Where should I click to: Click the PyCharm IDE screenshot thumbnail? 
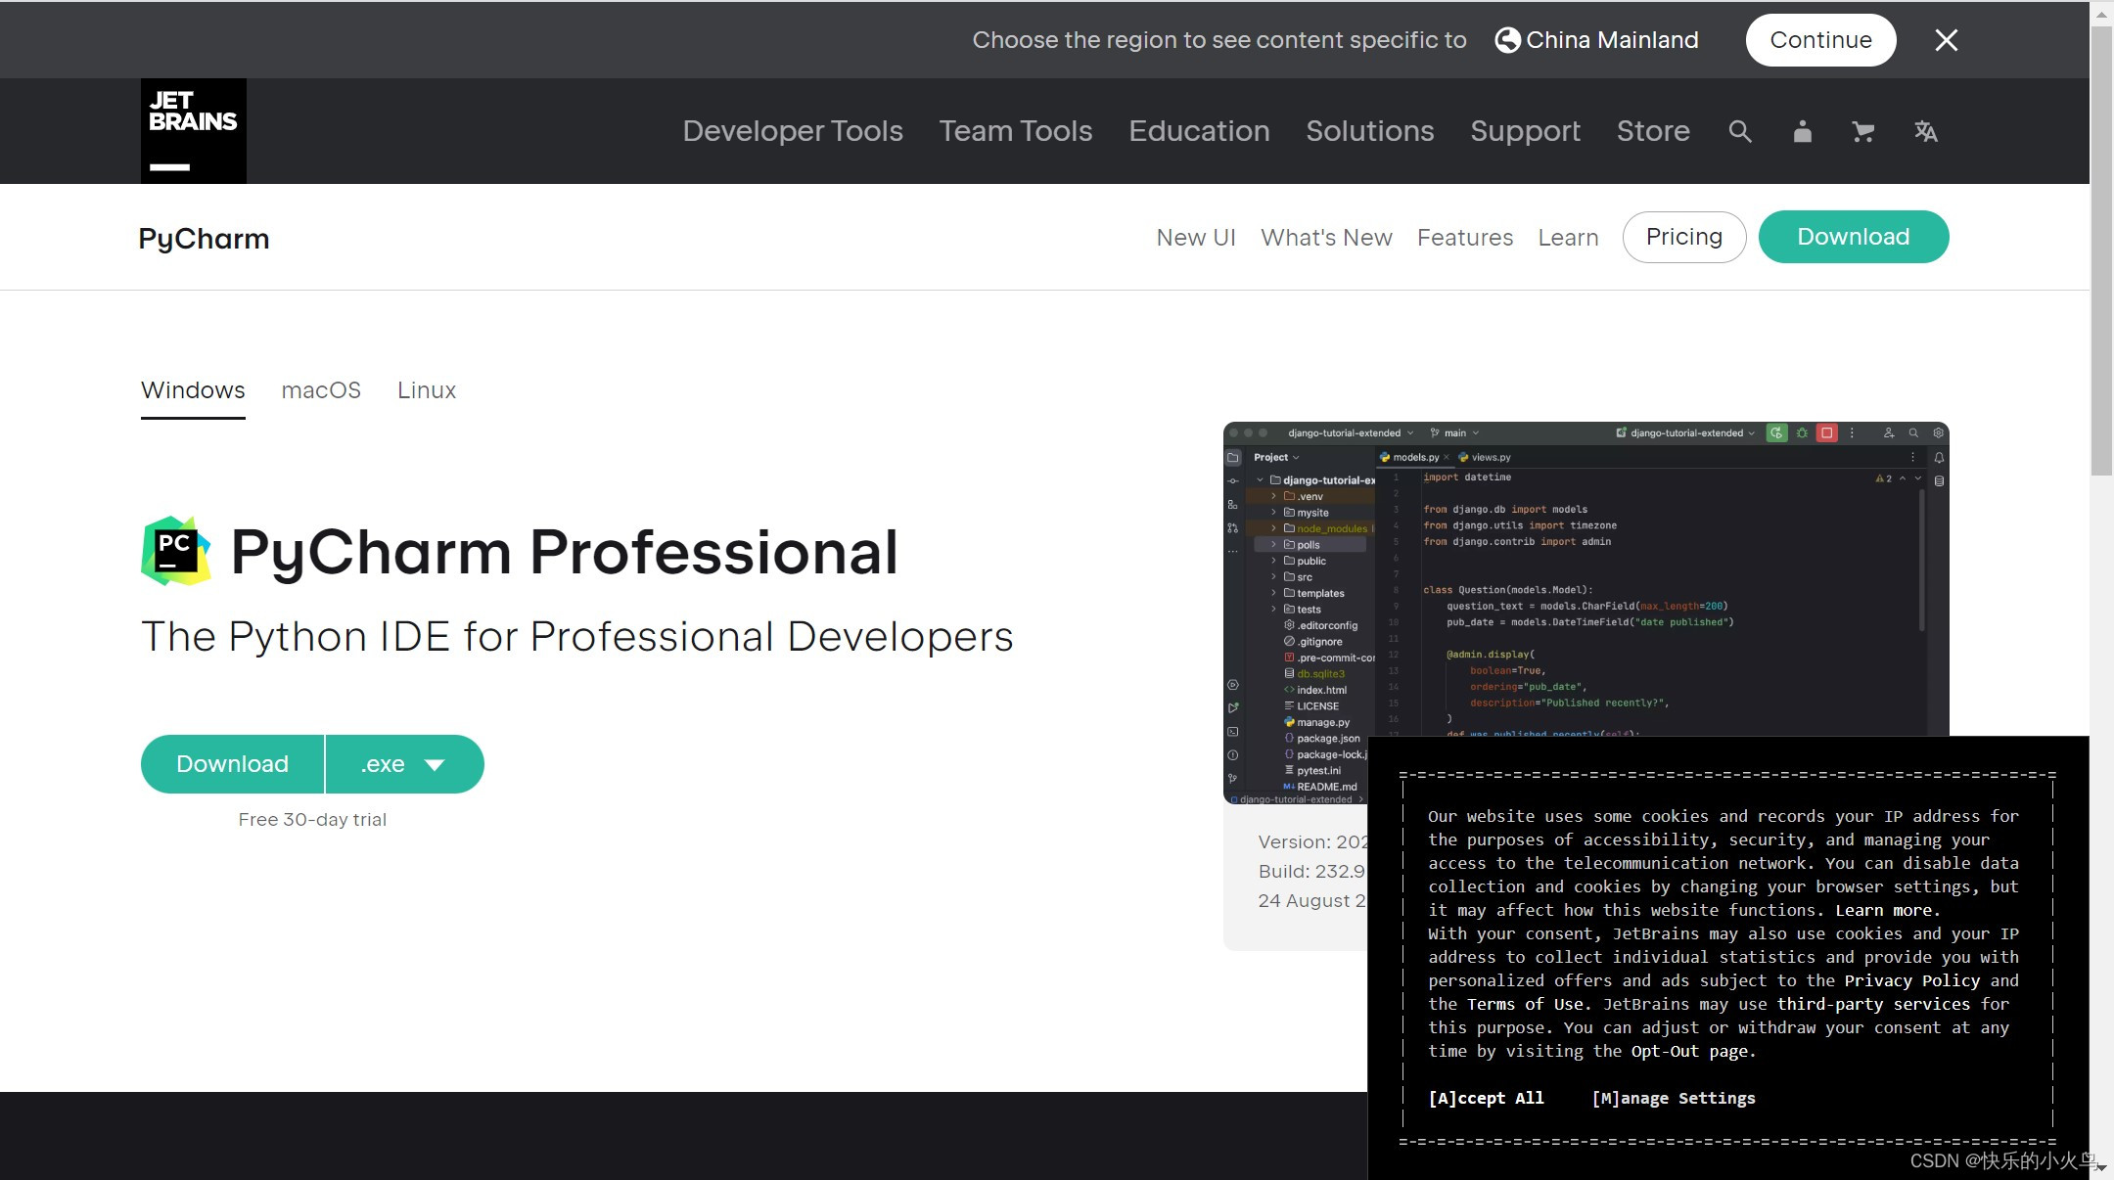tap(1585, 587)
